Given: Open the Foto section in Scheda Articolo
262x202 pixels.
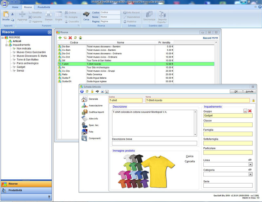Looking at the screenshot, I should (84, 132).
